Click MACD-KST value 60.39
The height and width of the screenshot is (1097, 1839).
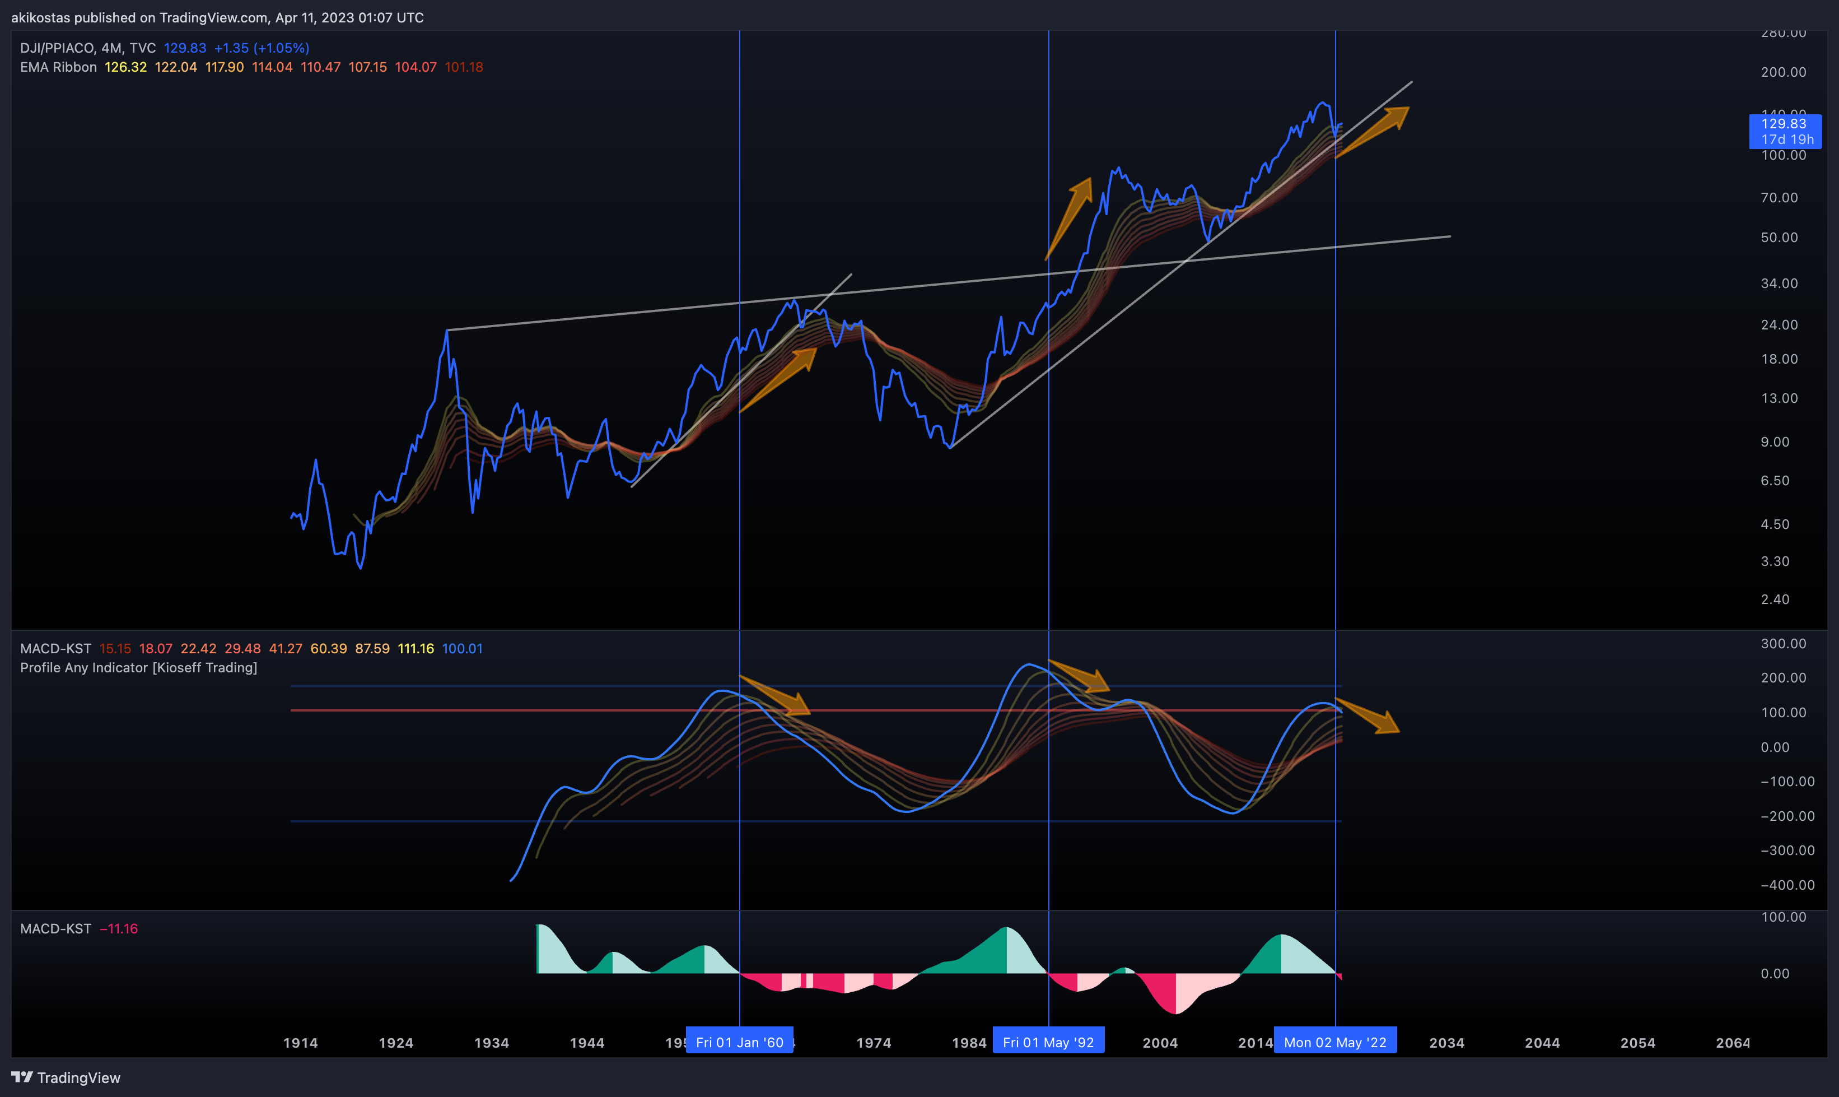pos(329,649)
